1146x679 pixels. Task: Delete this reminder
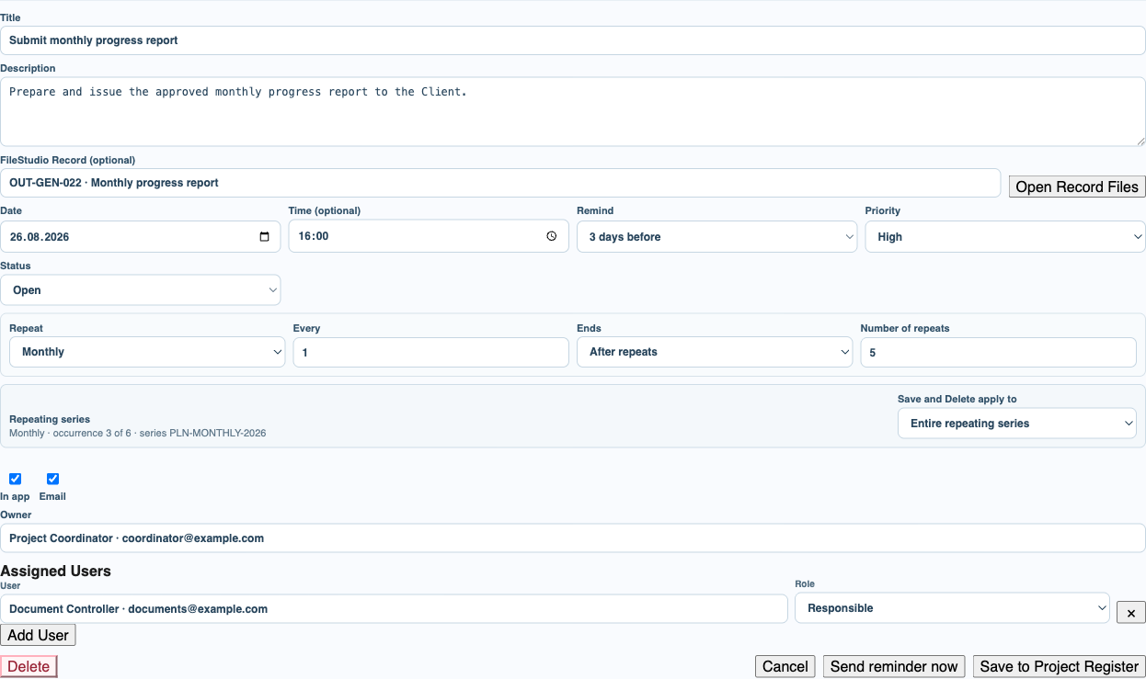point(29,666)
